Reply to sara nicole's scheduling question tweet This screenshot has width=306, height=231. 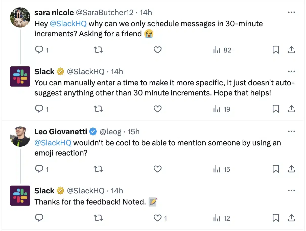pyautogui.click(x=39, y=50)
